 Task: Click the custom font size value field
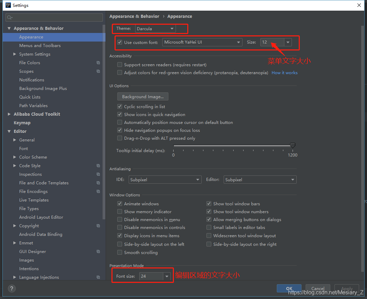[272, 42]
